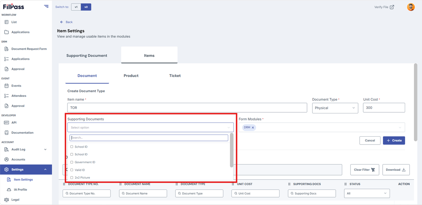422x205 pixels.
Task: Click the Verify File link
Action: 384,7
